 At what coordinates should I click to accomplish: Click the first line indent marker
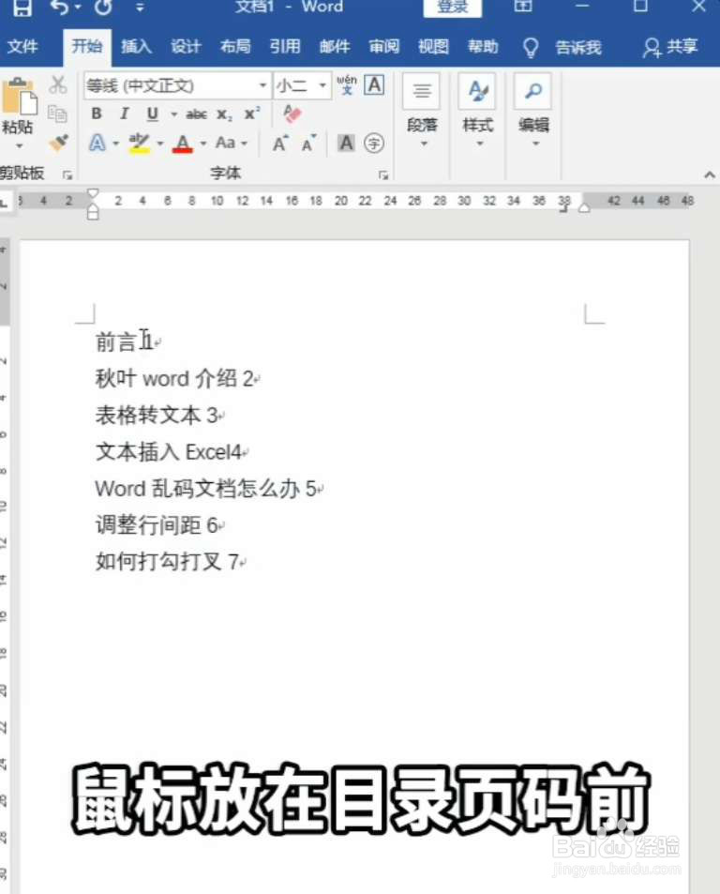[x=93, y=194]
